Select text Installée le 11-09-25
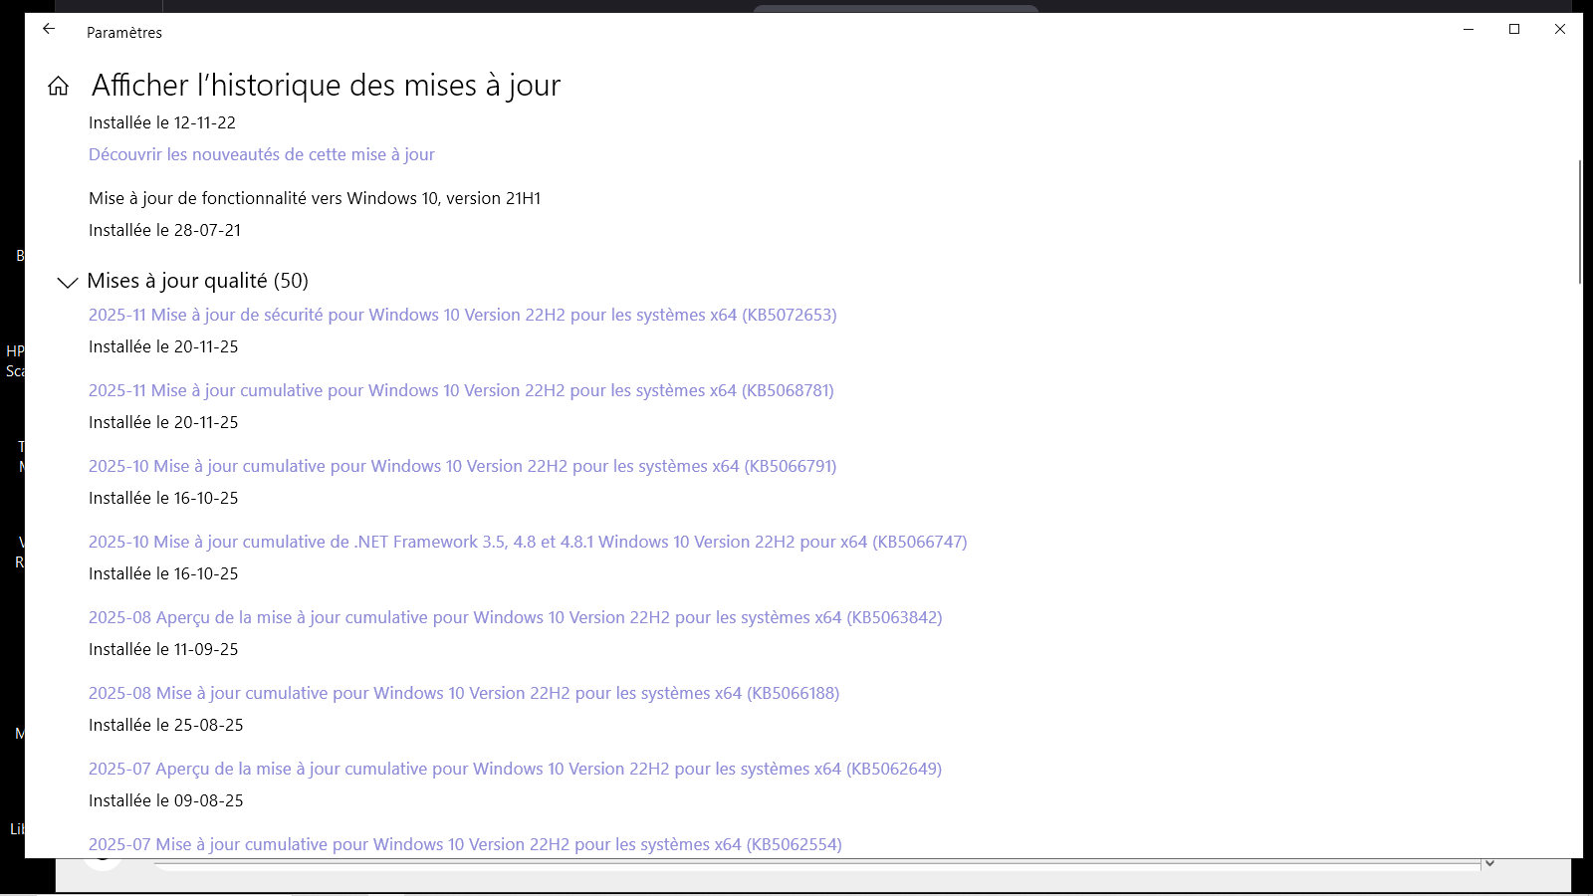Screen dimensions: 1593x896 click(x=163, y=649)
